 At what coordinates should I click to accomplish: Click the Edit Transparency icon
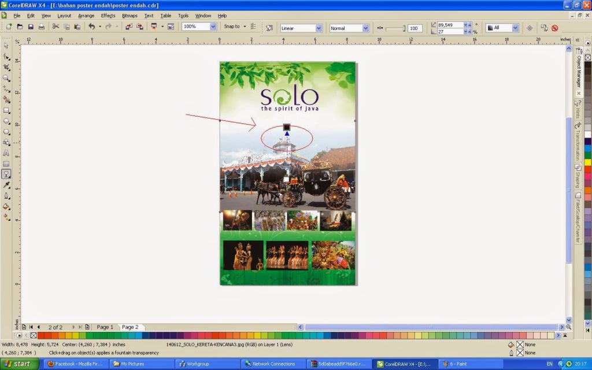click(269, 28)
